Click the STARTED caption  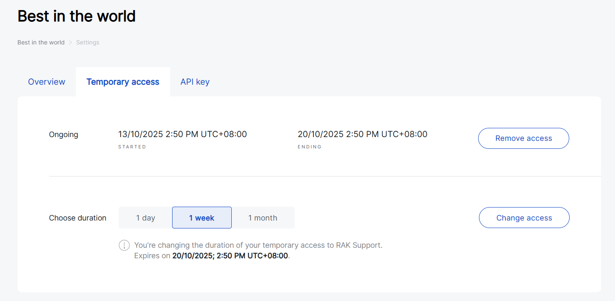(x=132, y=147)
